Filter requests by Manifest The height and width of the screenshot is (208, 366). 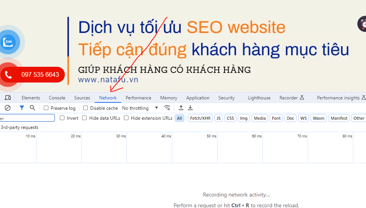coord(339,118)
